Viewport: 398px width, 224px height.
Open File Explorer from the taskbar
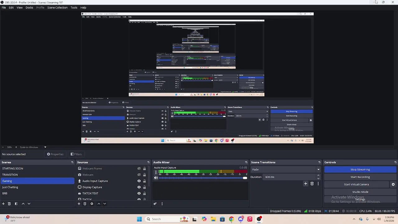[213, 219]
